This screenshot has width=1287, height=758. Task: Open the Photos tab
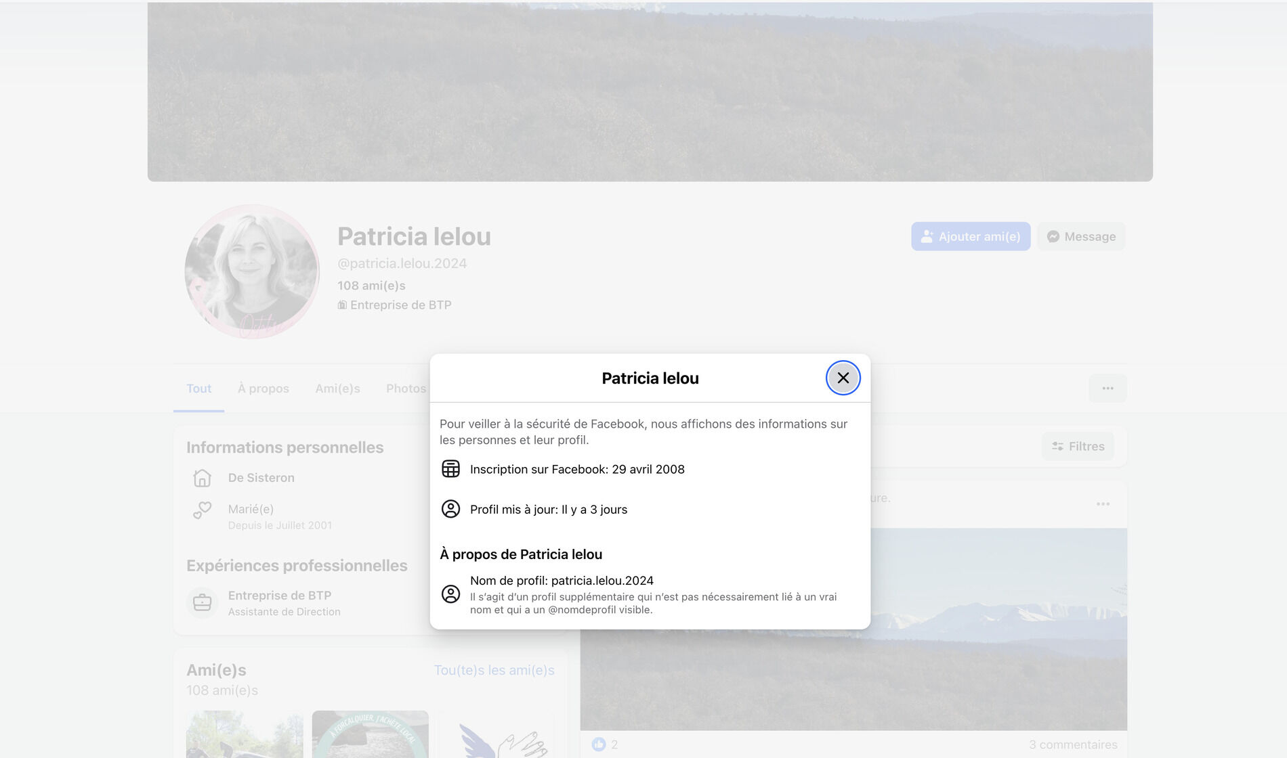click(406, 388)
